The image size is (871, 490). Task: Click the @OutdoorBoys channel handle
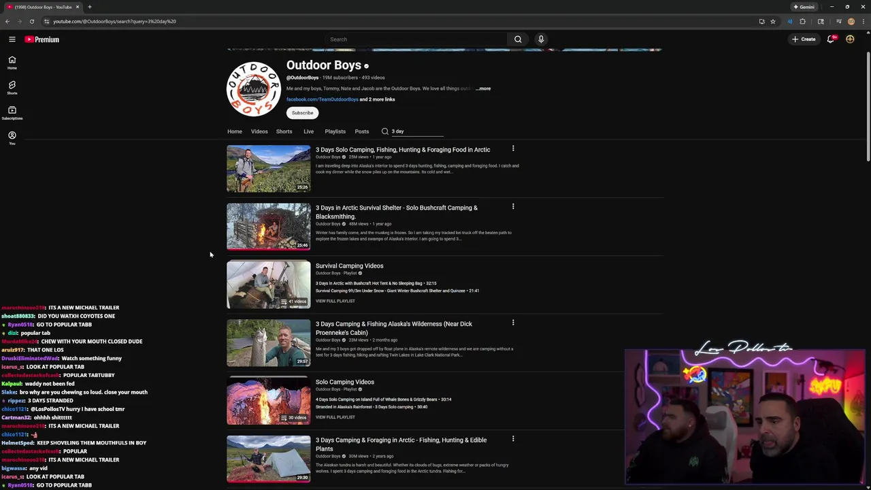302,78
